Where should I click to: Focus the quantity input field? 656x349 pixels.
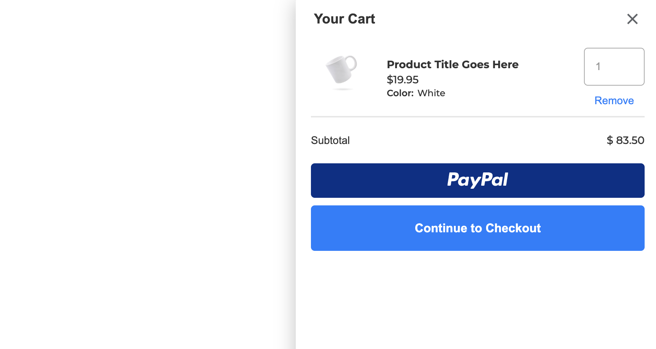tap(614, 67)
